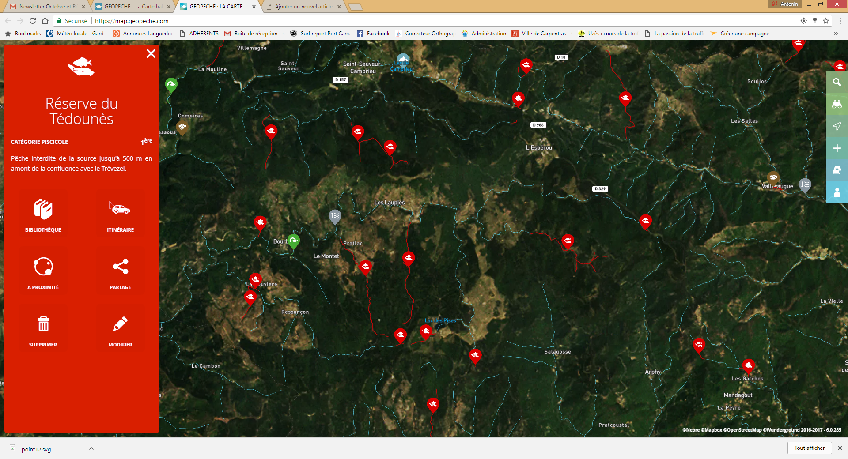The image size is (848, 459).
Task: Open the Facebook bookmark
Action: tap(373, 34)
